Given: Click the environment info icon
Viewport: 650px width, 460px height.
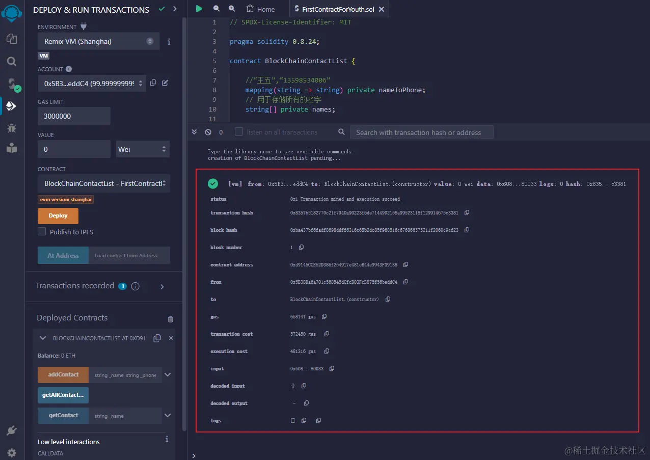Looking at the screenshot, I should point(169,42).
